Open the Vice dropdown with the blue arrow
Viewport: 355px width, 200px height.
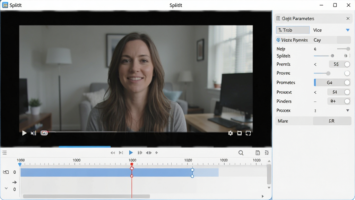[348, 30]
